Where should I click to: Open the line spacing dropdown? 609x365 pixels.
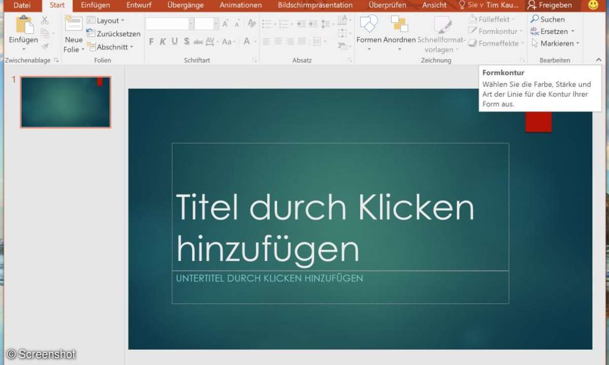(x=328, y=24)
